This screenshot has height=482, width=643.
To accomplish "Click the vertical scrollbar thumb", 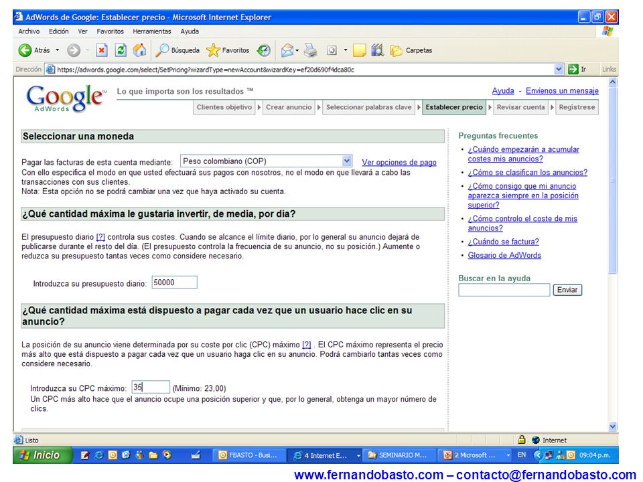I will [x=613, y=180].
